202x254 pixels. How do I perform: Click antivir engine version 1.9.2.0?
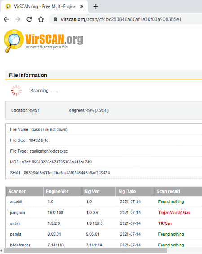pyautogui.click(x=54, y=223)
